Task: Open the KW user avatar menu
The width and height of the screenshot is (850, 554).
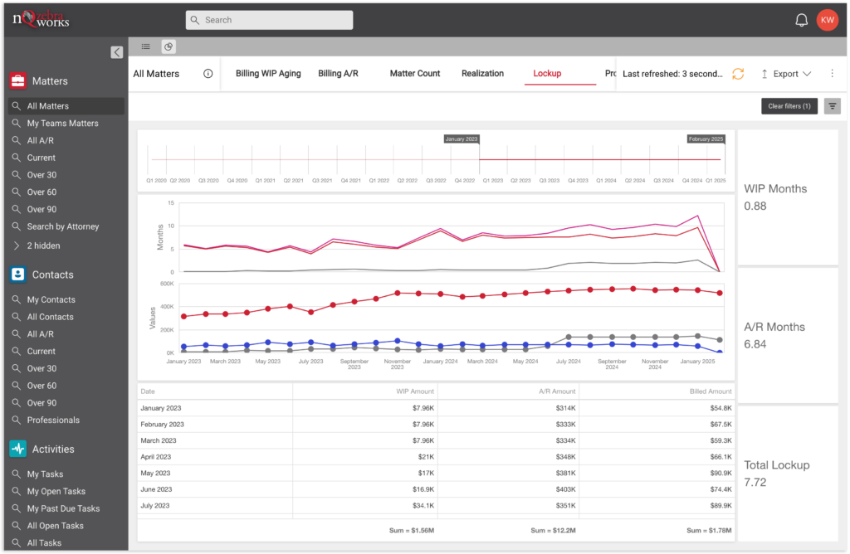Action: [x=827, y=20]
